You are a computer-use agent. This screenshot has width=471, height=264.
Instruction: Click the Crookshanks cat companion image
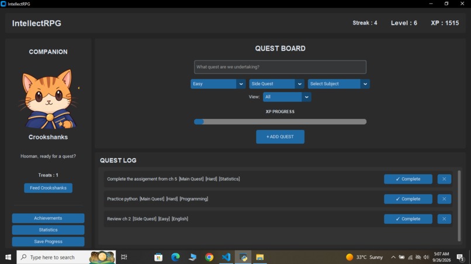coord(49,99)
